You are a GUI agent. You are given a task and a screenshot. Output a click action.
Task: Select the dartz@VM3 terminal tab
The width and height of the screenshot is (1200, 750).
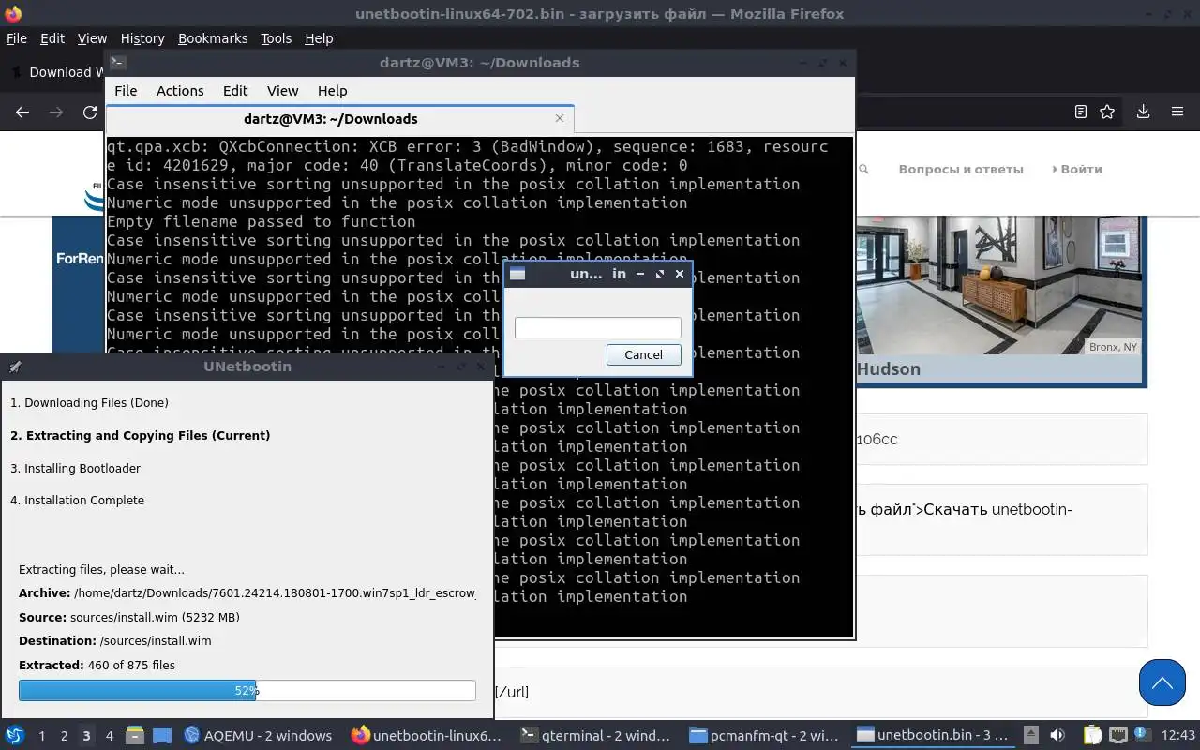(x=339, y=119)
